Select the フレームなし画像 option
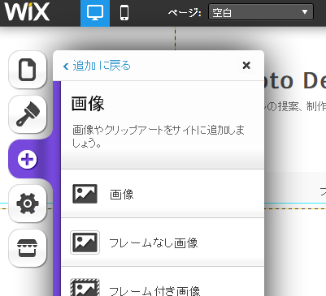326x296 pixels. point(163,242)
